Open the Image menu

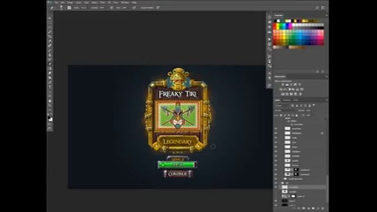click(x=70, y=2)
